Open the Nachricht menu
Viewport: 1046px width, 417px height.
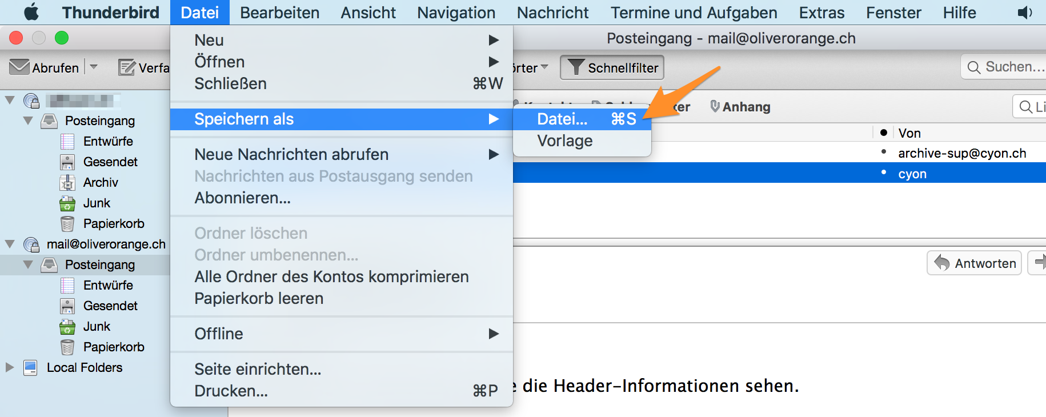point(552,13)
